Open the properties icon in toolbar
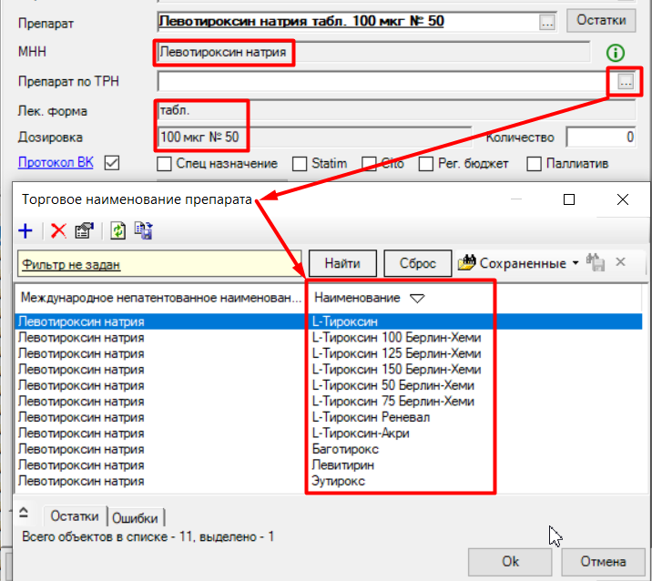The height and width of the screenshot is (581, 652). coord(85,230)
